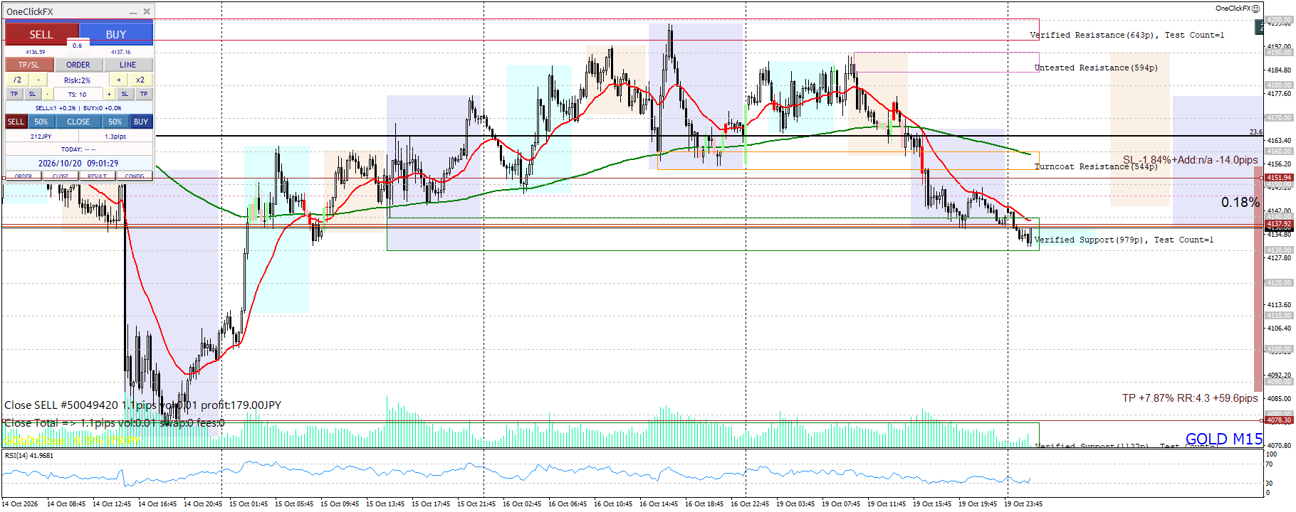This screenshot has width=1296, height=512.
Task: Click the 0.6 lot size box
Action: pyautogui.click(x=77, y=46)
